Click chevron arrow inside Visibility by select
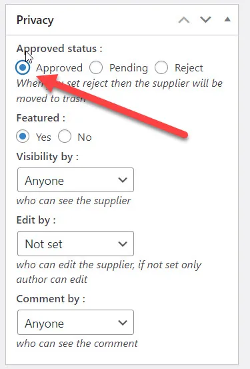Screen dimensions: 250x369 (x=123, y=180)
